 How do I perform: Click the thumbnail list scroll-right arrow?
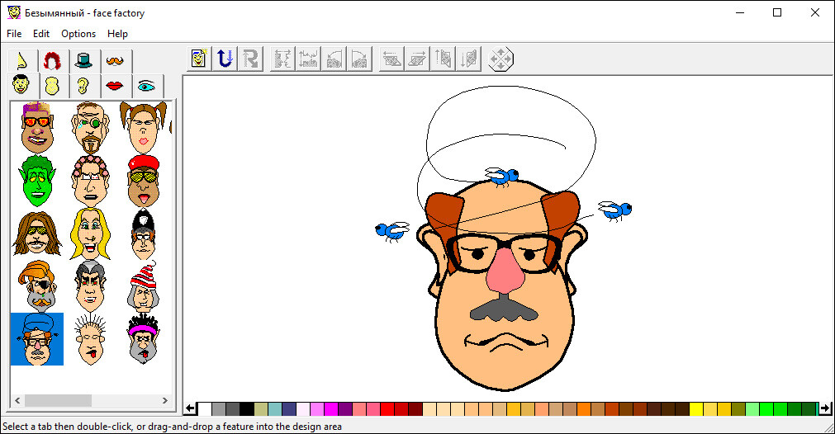pos(164,400)
